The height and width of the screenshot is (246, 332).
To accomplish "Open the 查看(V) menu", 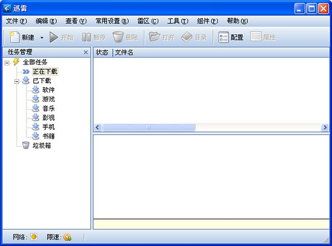I will click(x=76, y=21).
